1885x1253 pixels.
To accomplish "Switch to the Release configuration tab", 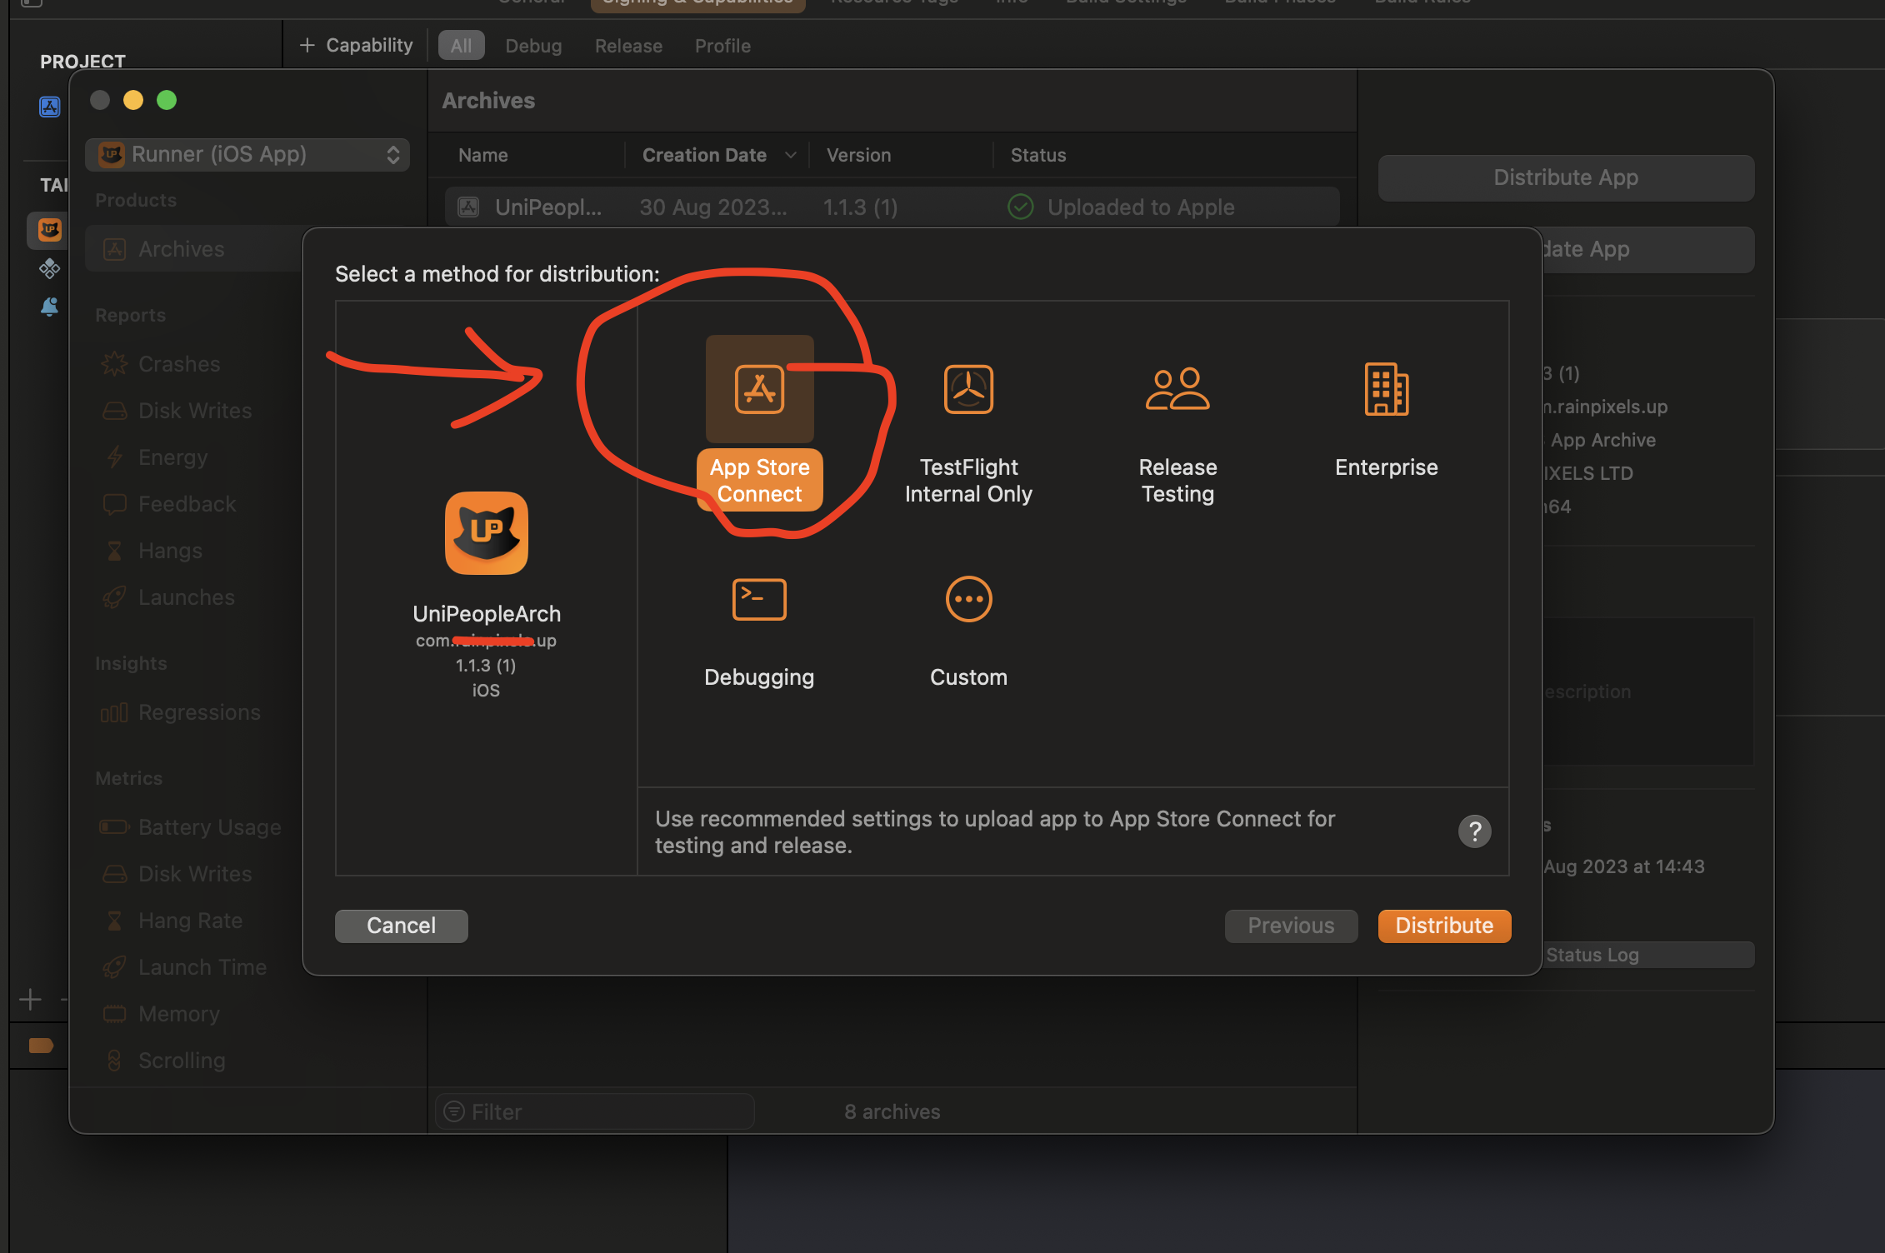I will pyautogui.click(x=628, y=46).
